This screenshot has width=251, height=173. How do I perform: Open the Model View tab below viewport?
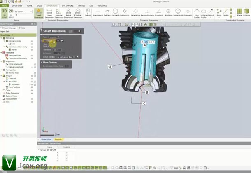[46, 140]
